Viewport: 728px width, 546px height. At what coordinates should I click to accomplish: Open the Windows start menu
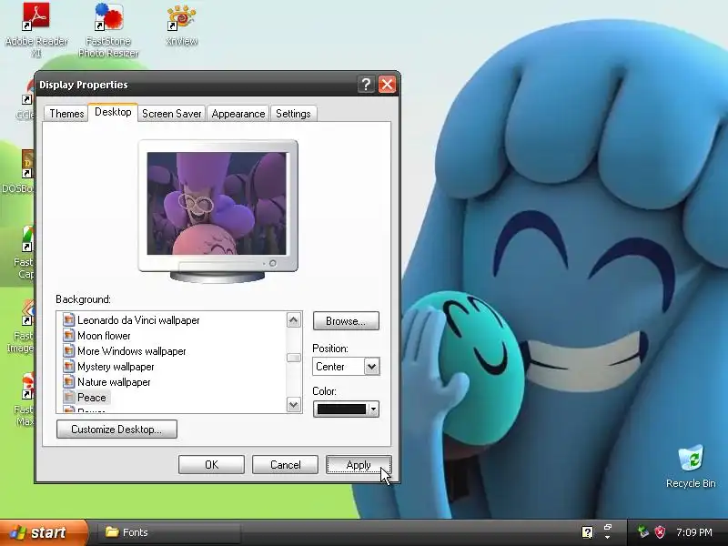pyautogui.click(x=43, y=532)
